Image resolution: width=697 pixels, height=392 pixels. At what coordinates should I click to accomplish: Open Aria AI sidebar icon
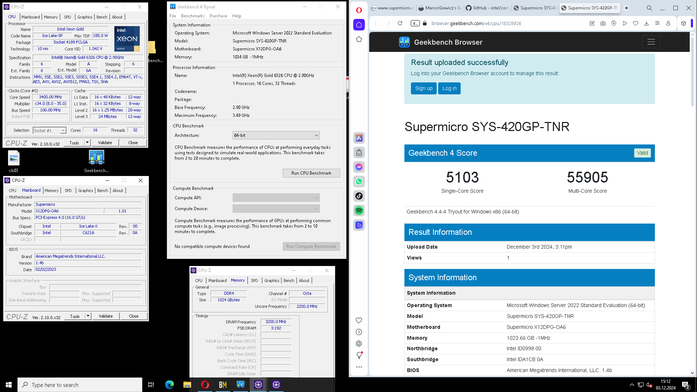tap(359, 138)
